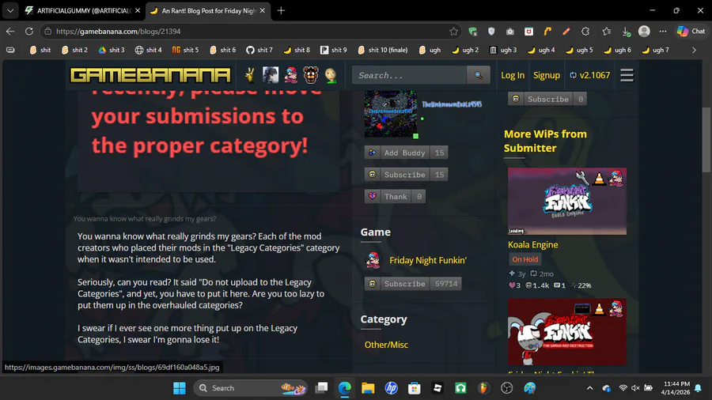
Task: Focus the GameBanana Search... field
Action: pyautogui.click(x=409, y=75)
